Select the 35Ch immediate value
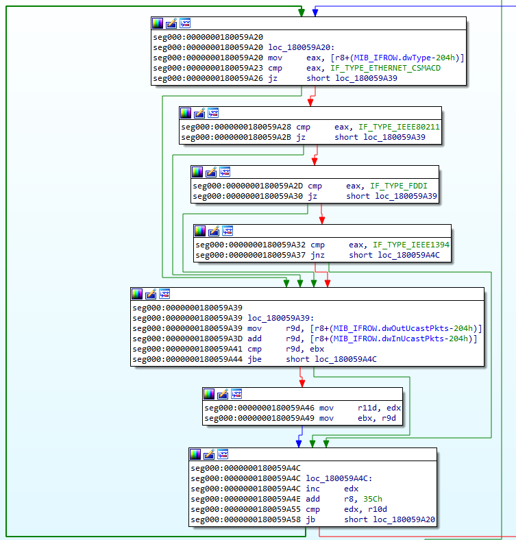Image resolution: width=516 pixels, height=540 pixels. pos(373,500)
